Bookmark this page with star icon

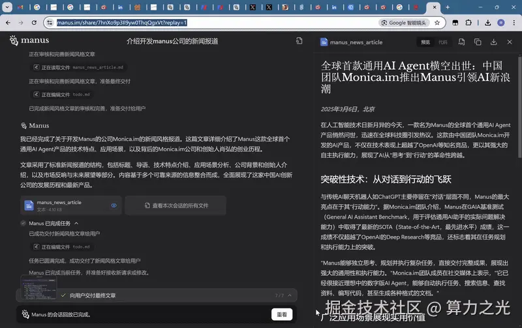[x=437, y=23]
